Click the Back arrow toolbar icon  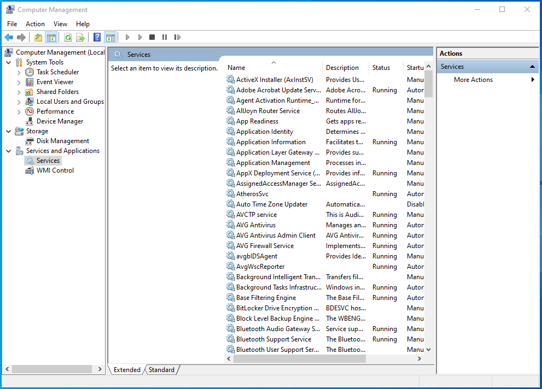coord(9,37)
